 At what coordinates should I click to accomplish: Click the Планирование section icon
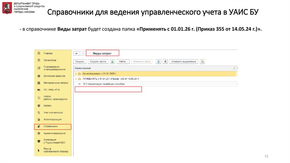point(39,68)
